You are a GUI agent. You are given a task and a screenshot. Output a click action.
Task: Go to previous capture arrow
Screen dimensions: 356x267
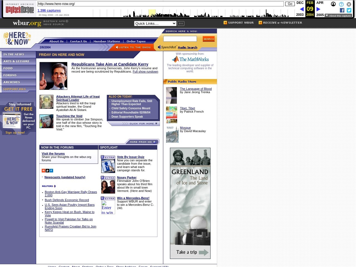301,9
